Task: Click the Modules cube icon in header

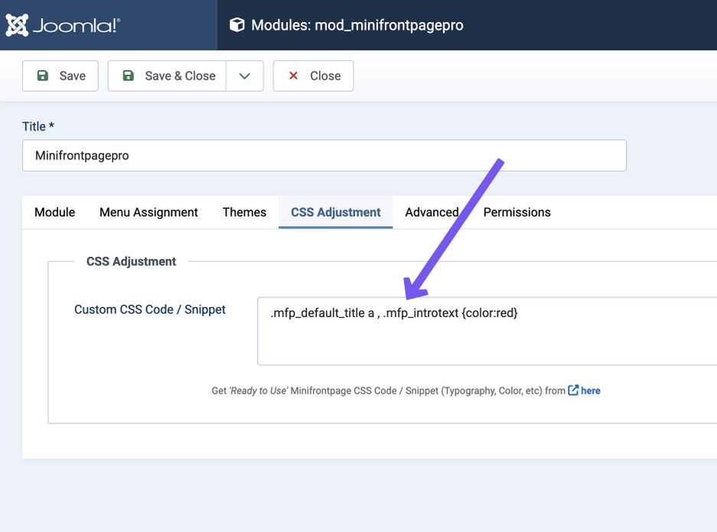Action: point(237,25)
